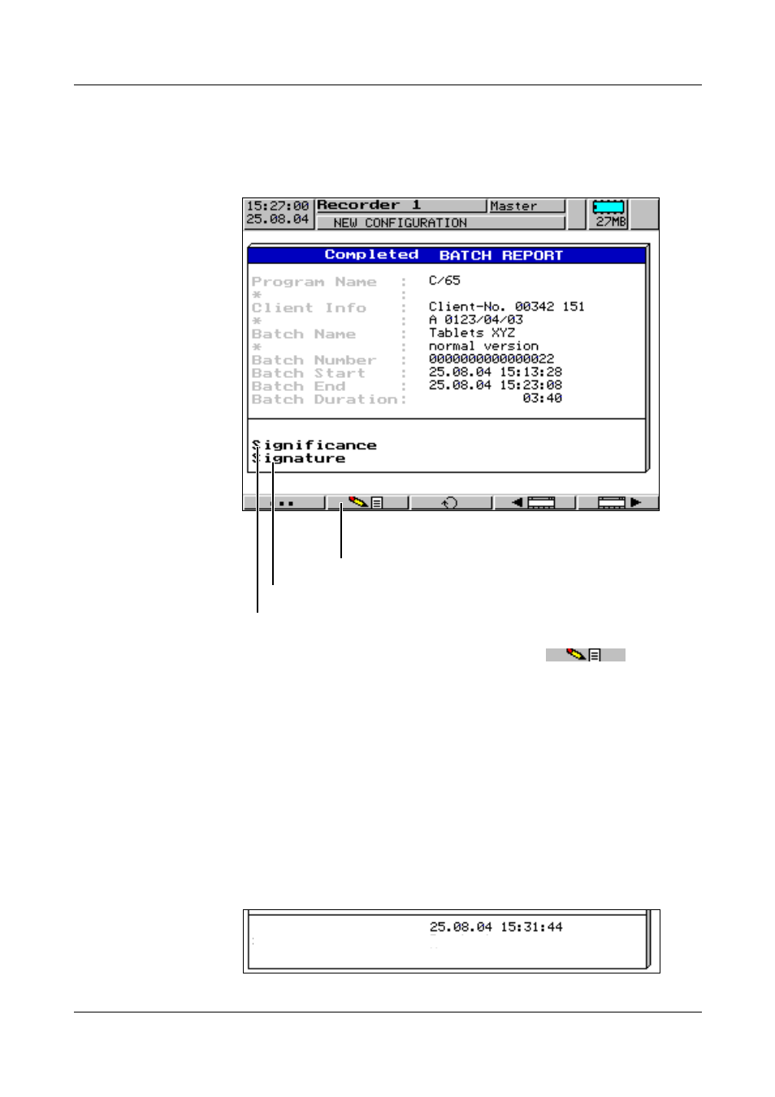Click the 27MB memory card icon
Viewport: 775px width, 1097px height.
click(609, 214)
